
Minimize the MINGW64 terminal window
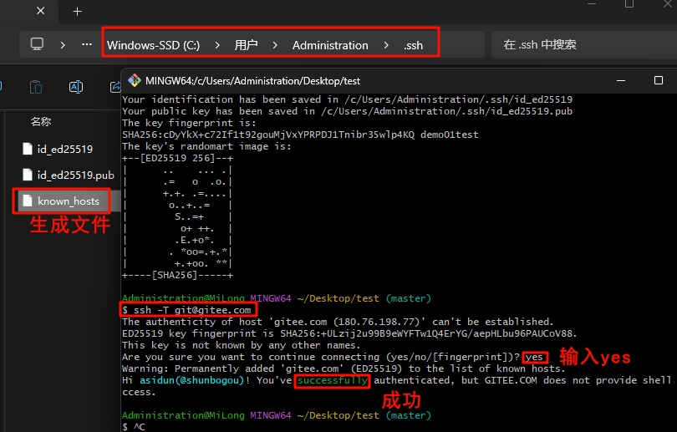click(x=621, y=81)
